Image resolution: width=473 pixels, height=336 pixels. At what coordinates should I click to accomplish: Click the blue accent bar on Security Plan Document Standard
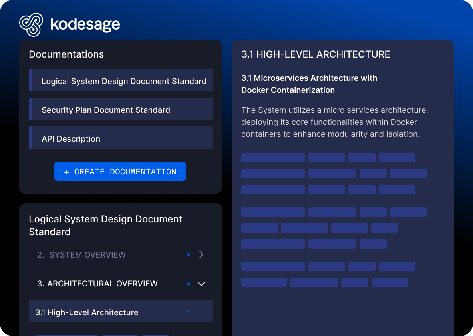coord(30,109)
